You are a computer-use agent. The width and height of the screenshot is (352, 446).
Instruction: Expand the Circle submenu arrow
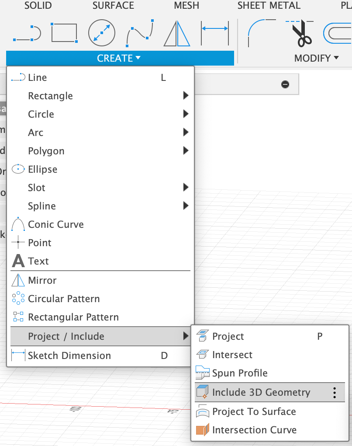click(x=185, y=114)
